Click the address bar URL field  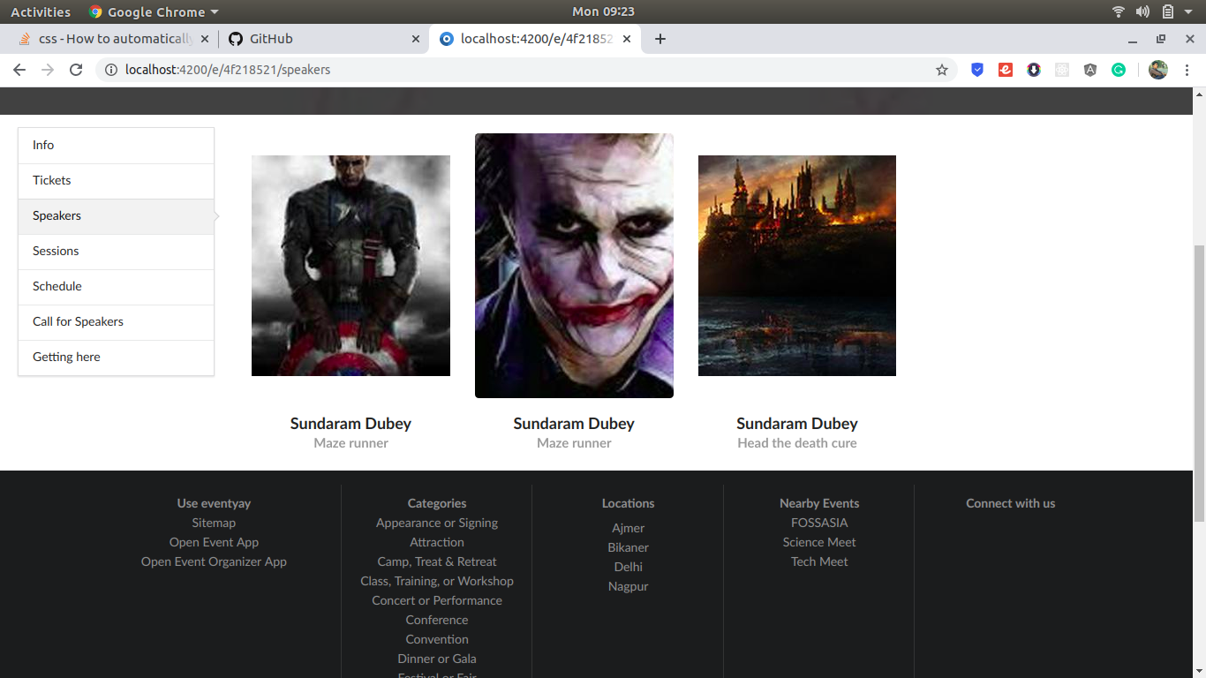526,70
